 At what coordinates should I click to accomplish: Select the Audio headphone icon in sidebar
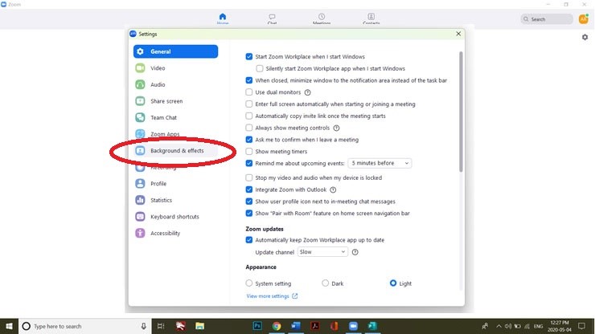tap(140, 84)
